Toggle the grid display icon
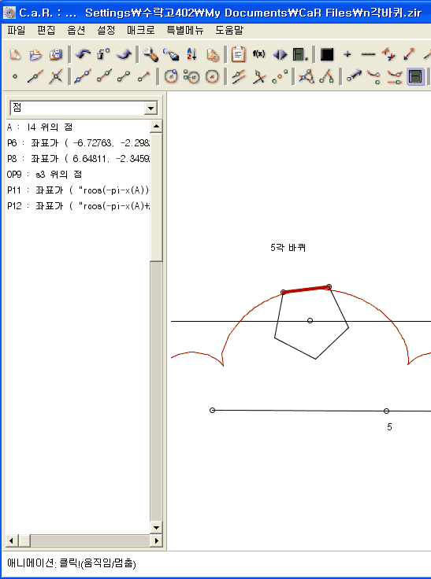Image resolution: width=431 pixels, height=579 pixels. point(300,54)
